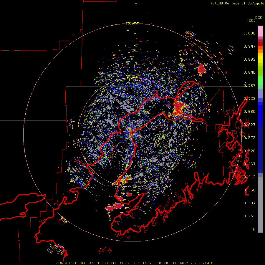Click the 0.947 value on the color scale

pyautogui.click(x=249, y=46)
